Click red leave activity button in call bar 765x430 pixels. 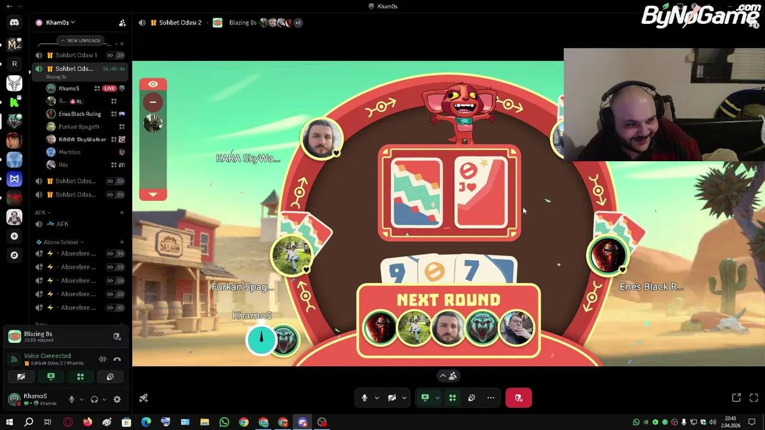click(519, 398)
